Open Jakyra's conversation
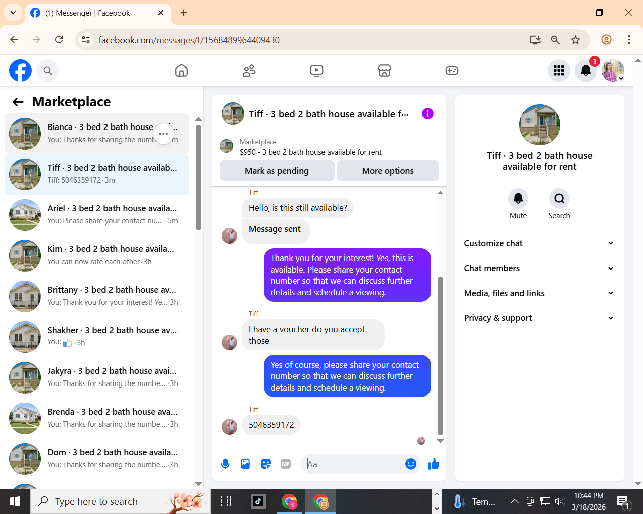The image size is (643, 514). click(97, 377)
